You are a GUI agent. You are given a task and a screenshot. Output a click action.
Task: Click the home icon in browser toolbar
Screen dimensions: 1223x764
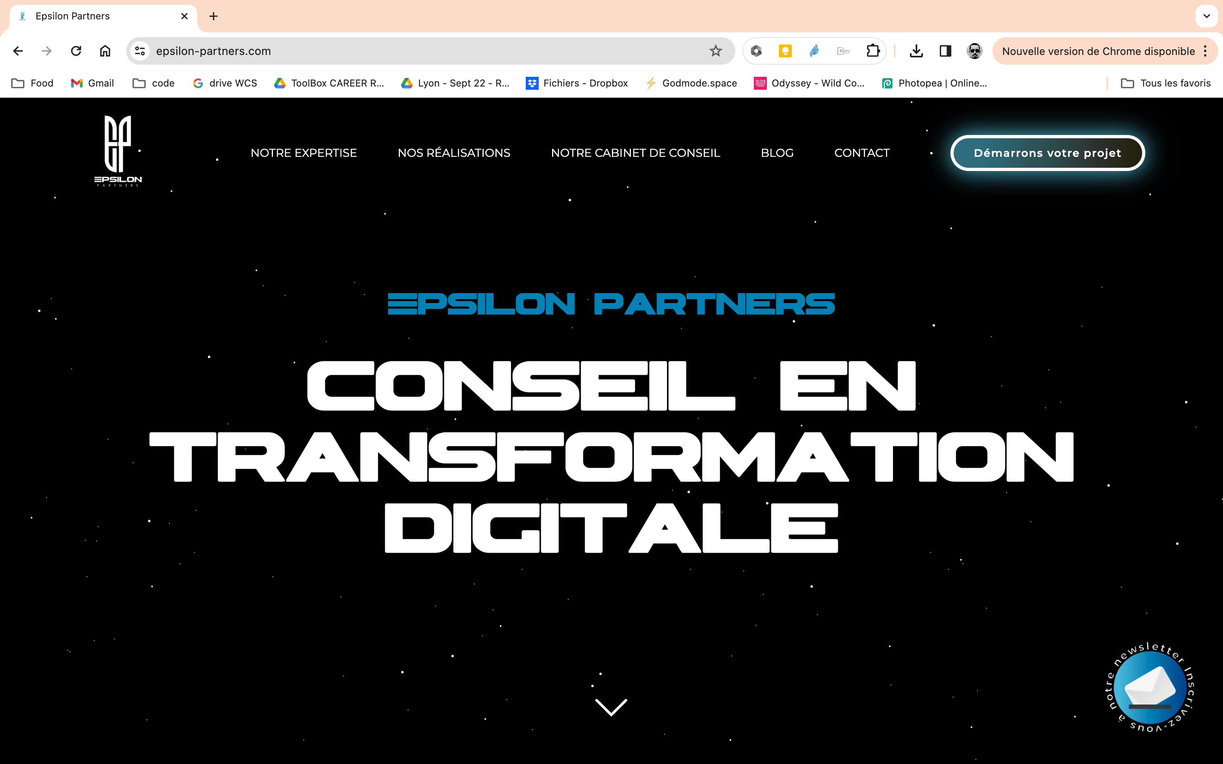point(105,51)
